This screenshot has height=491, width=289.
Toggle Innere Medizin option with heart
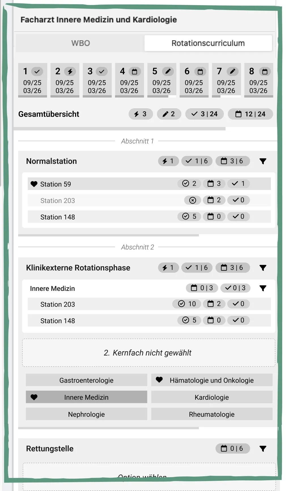[x=86, y=397]
